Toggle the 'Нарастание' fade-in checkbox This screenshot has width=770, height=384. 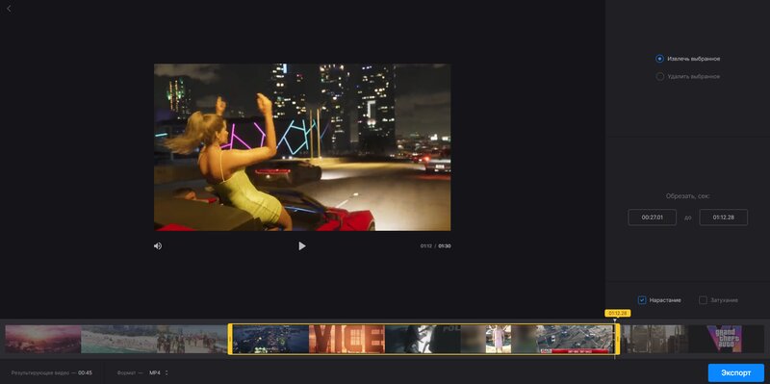coord(642,300)
